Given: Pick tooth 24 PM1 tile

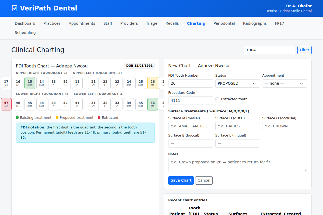Looking at the screenshot, I should click(x=129, y=83).
